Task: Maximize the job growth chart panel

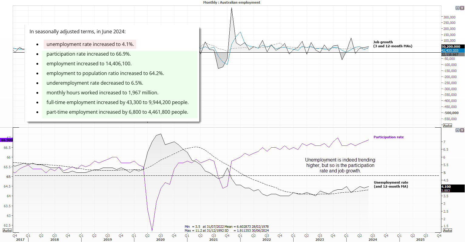Action: click(x=458, y=8)
